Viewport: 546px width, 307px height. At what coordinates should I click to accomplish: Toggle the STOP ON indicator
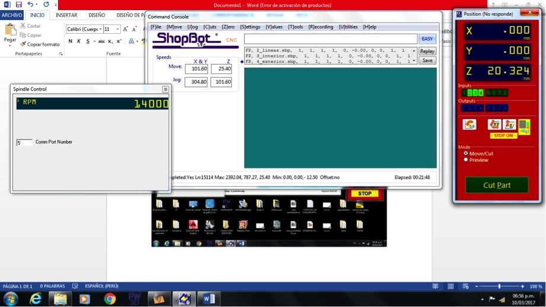click(x=503, y=135)
